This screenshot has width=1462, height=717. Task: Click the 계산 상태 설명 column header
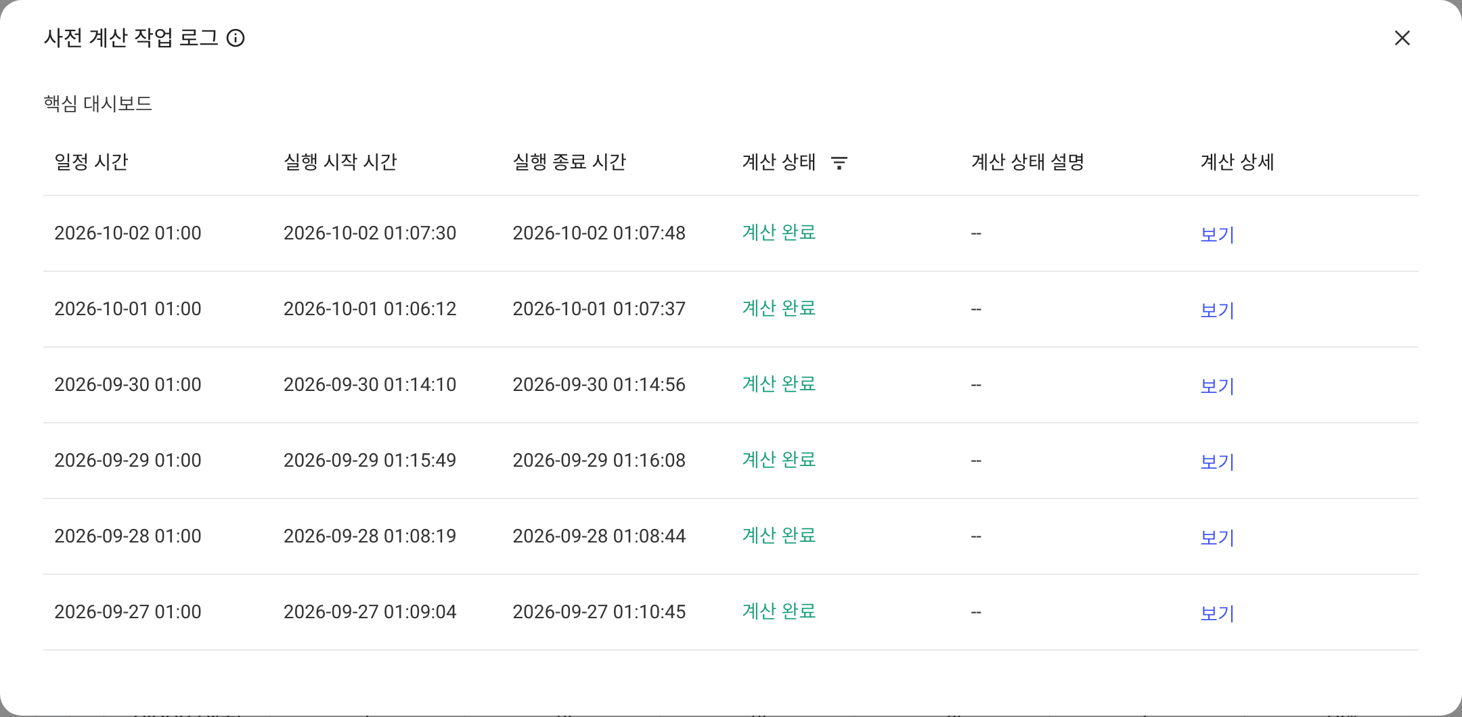pos(1028,162)
